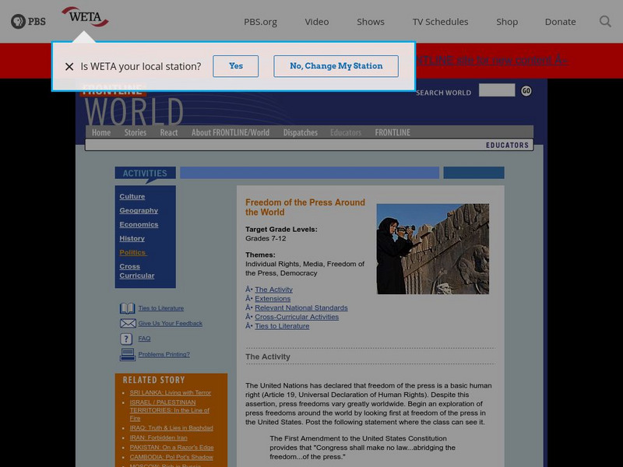The image size is (623, 467).
Task: Open the WETA station logo
Action: point(85,16)
